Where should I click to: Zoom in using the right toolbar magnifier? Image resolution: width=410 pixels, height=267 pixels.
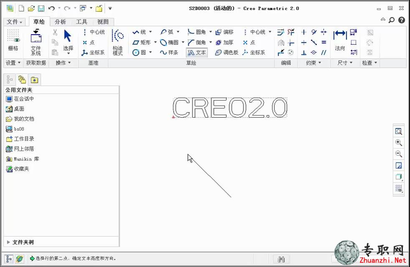(x=398, y=143)
